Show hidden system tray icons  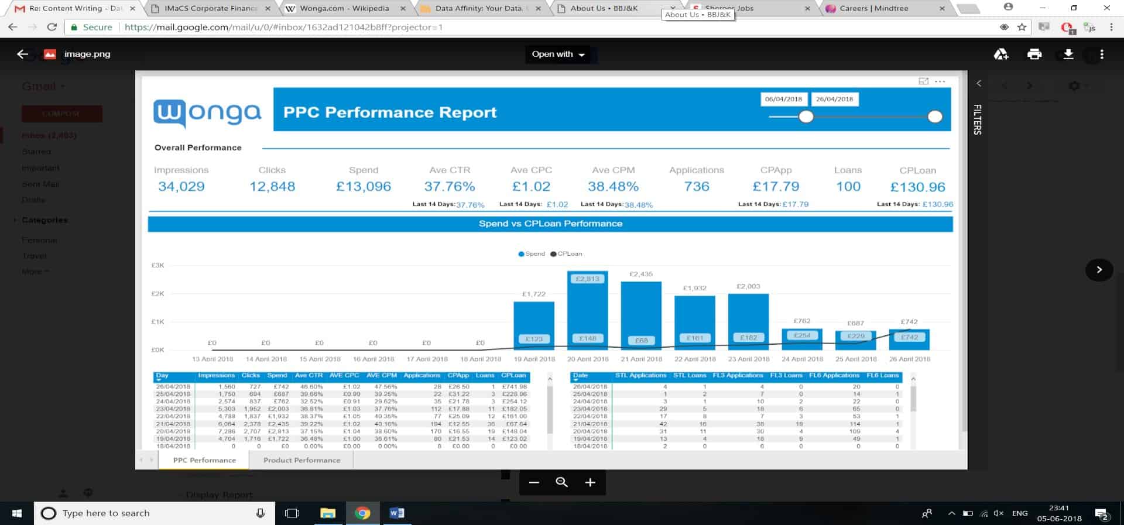(952, 513)
